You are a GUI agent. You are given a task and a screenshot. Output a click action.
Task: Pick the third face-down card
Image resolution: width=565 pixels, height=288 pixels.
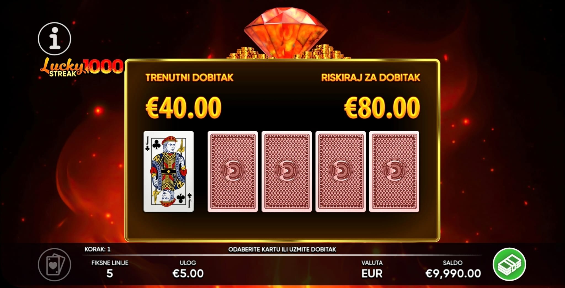340,172
